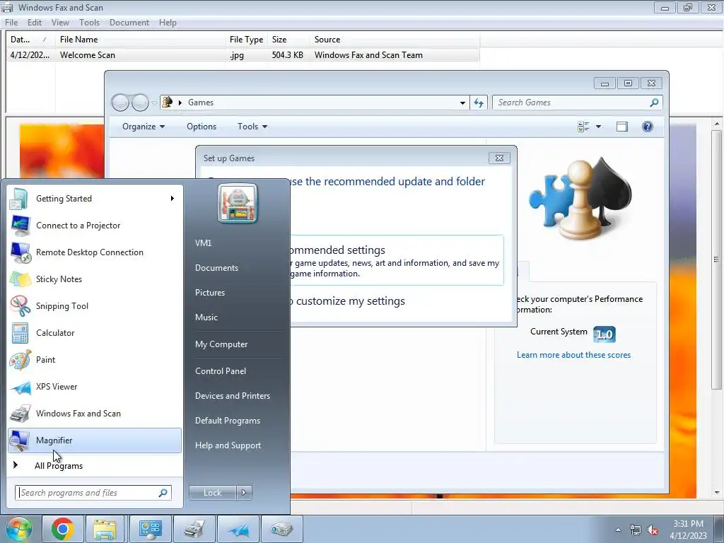The width and height of the screenshot is (724, 543).
Task: Switch to Fax and Scan taskbar button
Action: pyautogui.click(x=194, y=529)
